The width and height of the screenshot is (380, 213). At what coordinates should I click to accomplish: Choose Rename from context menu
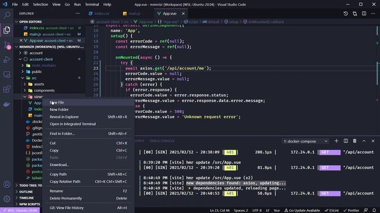pos(88,191)
